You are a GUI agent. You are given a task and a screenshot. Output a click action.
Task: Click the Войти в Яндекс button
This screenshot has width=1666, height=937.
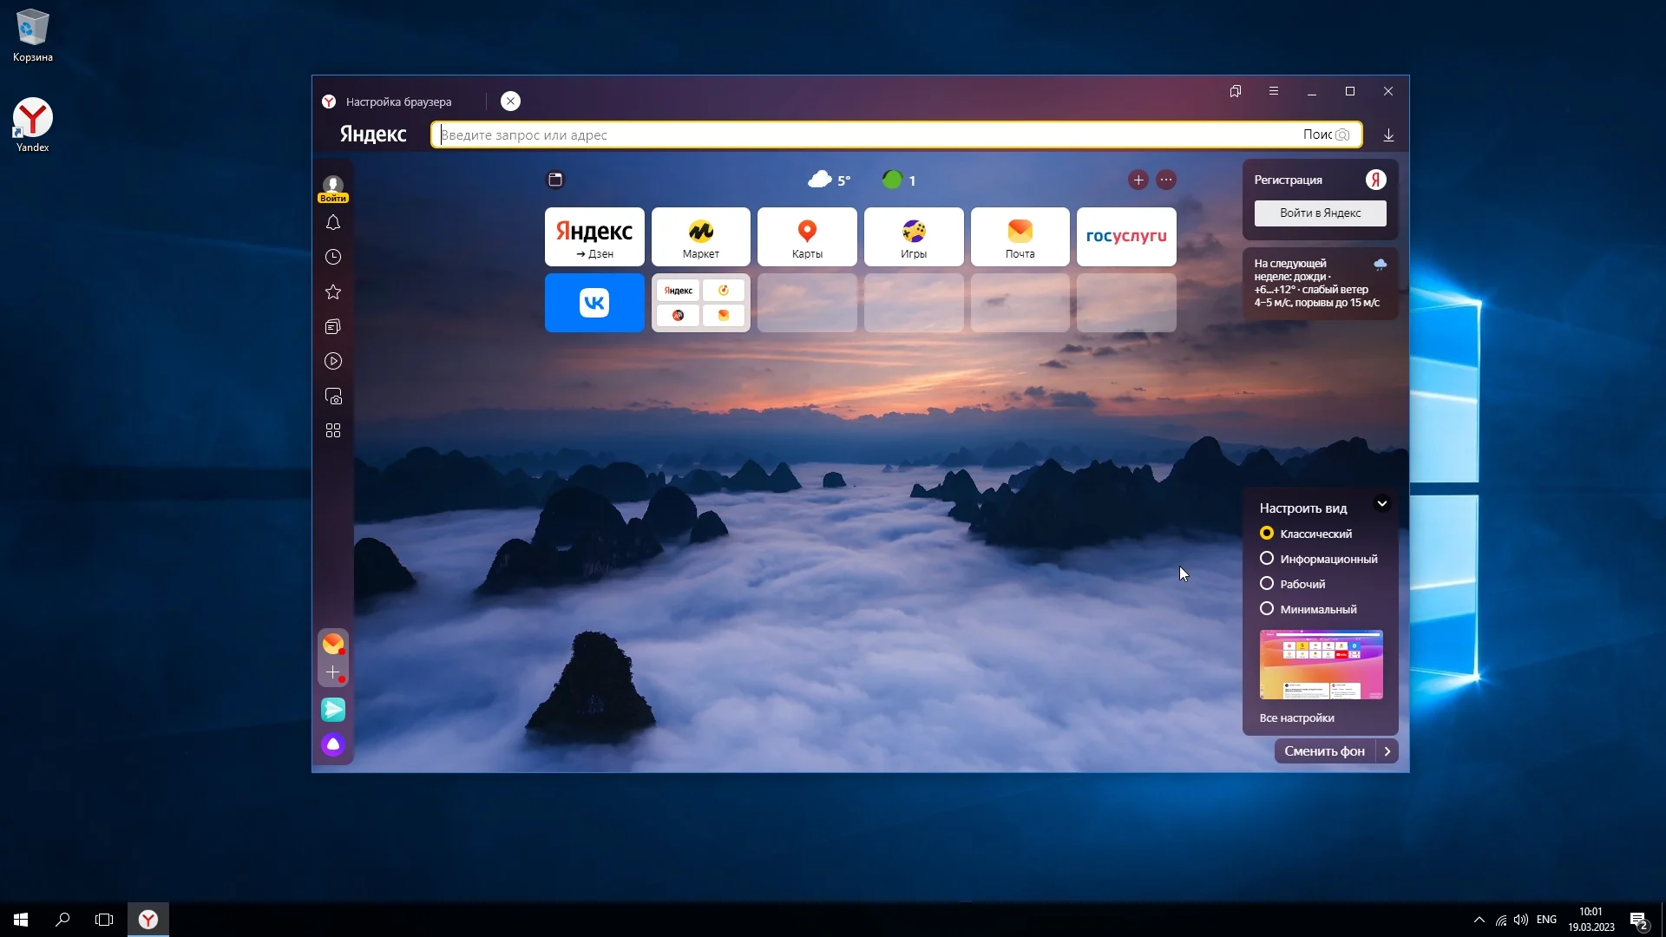pyautogui.click(x=1320, y=213)
